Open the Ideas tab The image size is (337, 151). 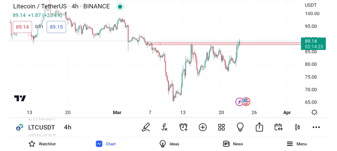click(169, 144)
